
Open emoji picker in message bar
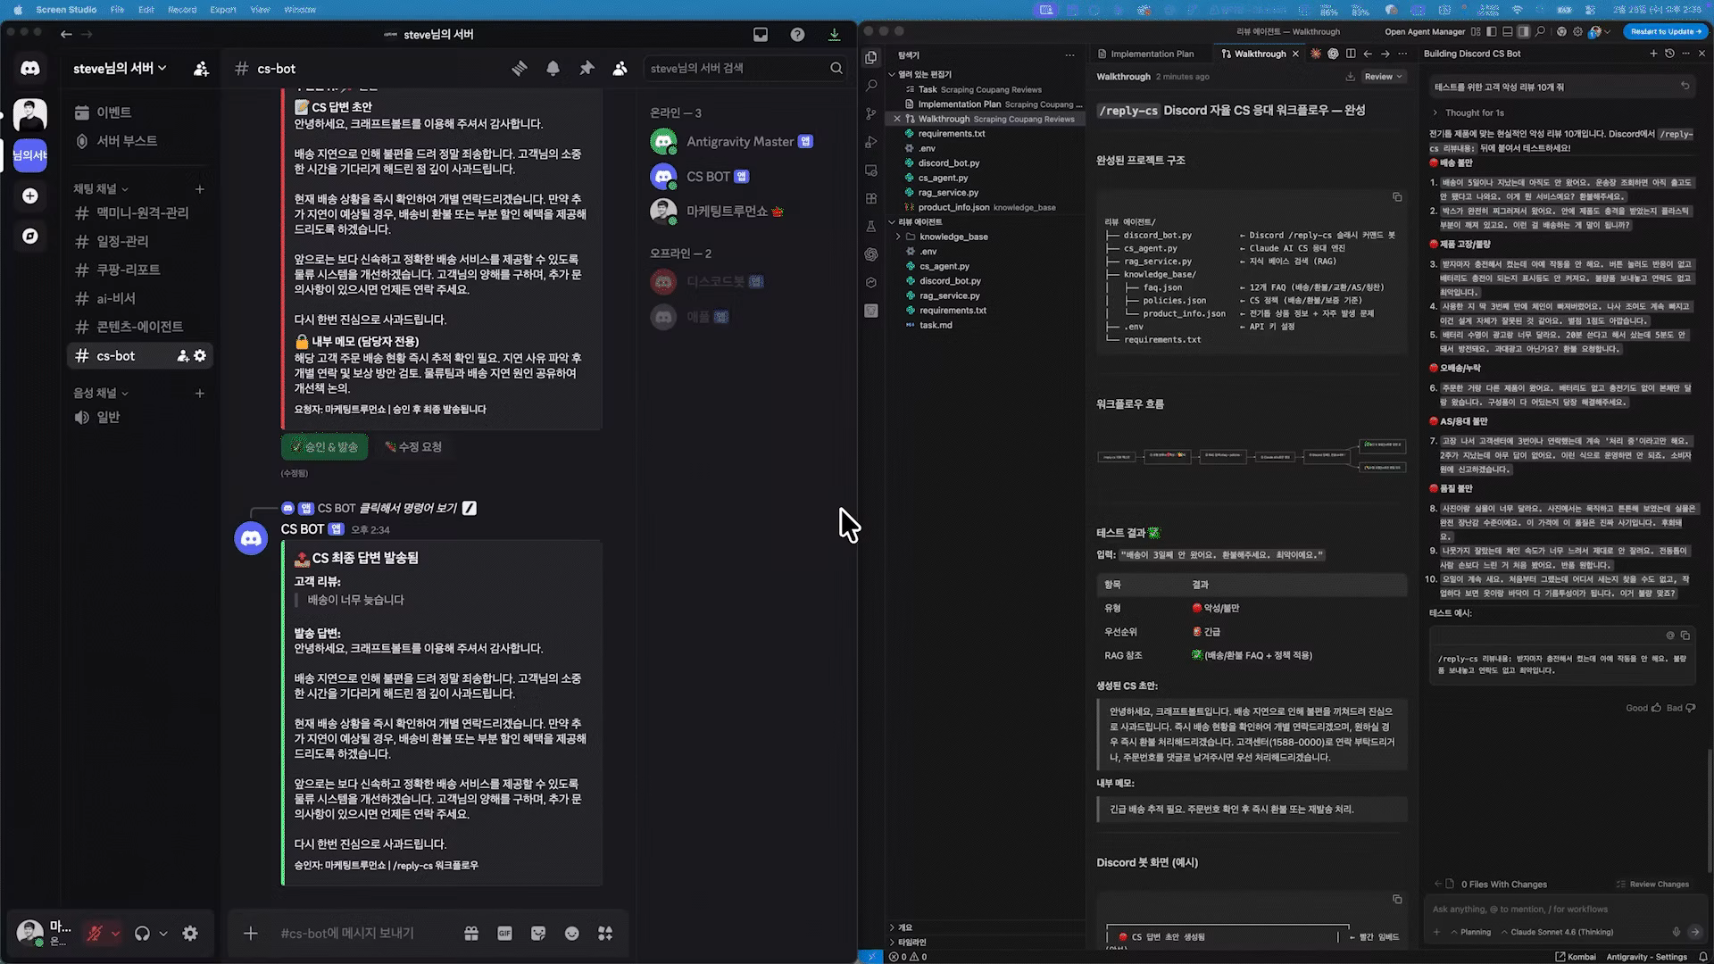coord(572,934)
